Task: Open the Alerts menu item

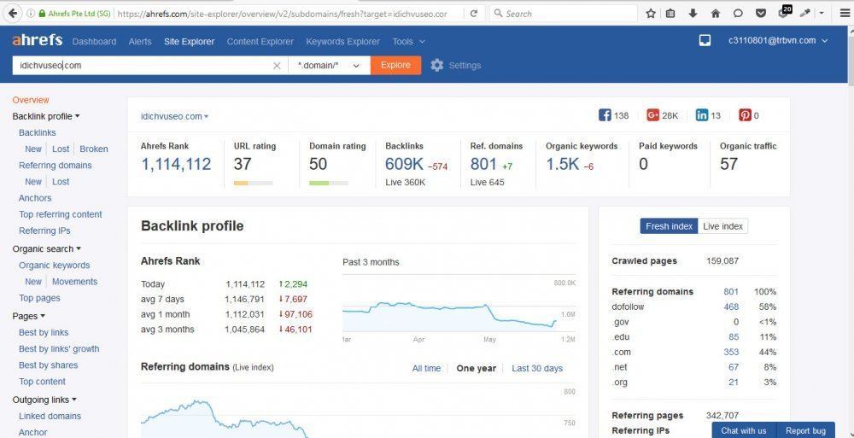Action: [x=140, y=41]
